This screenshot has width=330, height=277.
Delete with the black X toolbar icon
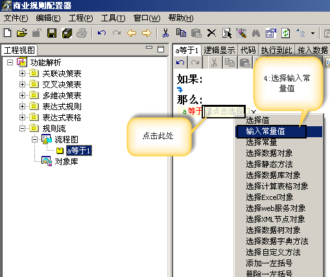coord(211,33)
